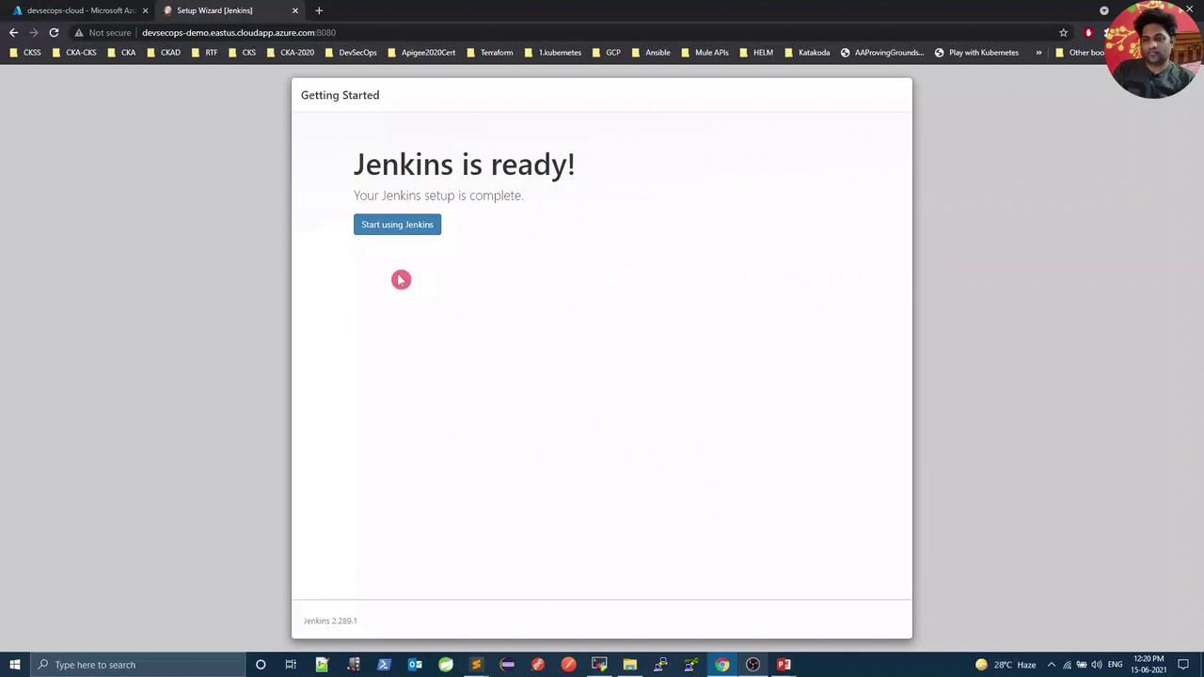The width and height of the screenshot is (1204, 677).
Task: Open the Windows notification center
Action: click(1183, 665)
